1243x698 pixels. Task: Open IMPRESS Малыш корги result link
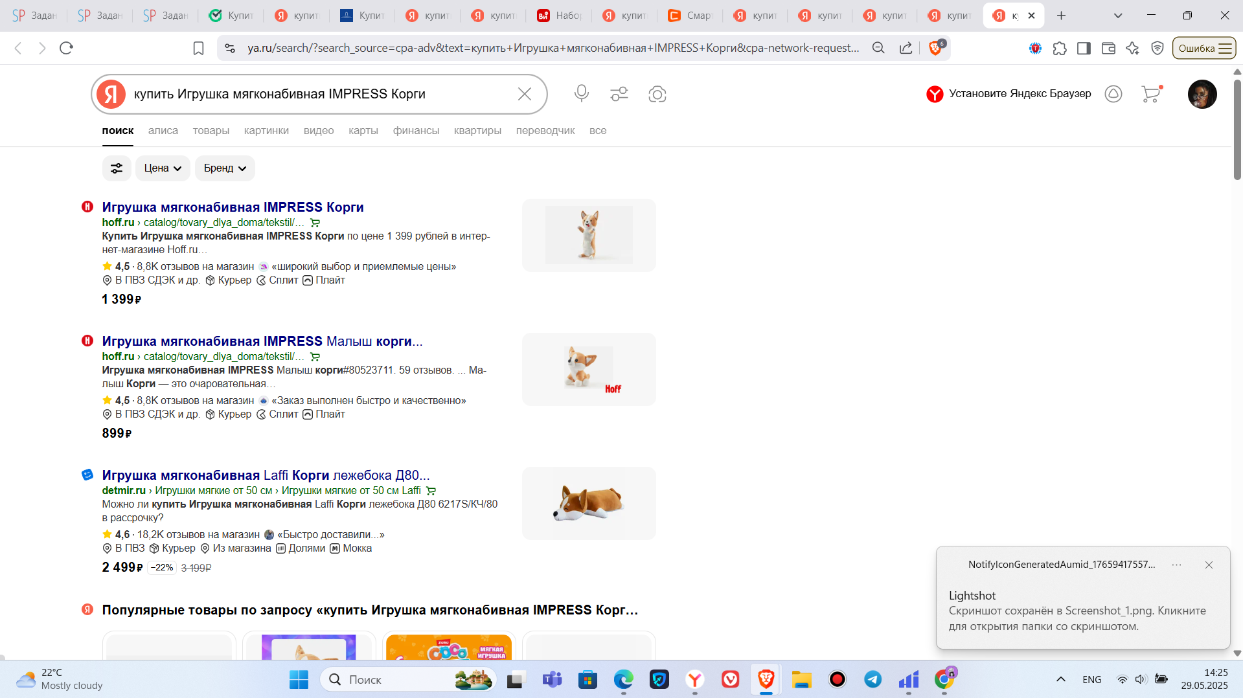pyautogui.click(x=262, y=341)
